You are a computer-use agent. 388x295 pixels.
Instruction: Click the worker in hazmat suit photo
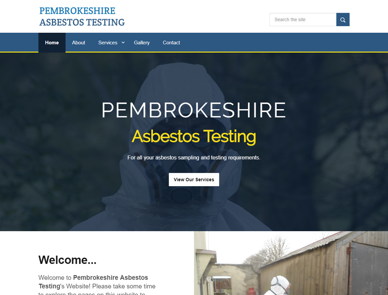291,263
